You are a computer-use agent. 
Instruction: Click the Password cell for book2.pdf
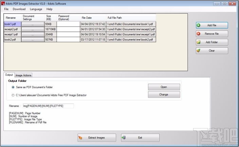click(x=68, y=39)
